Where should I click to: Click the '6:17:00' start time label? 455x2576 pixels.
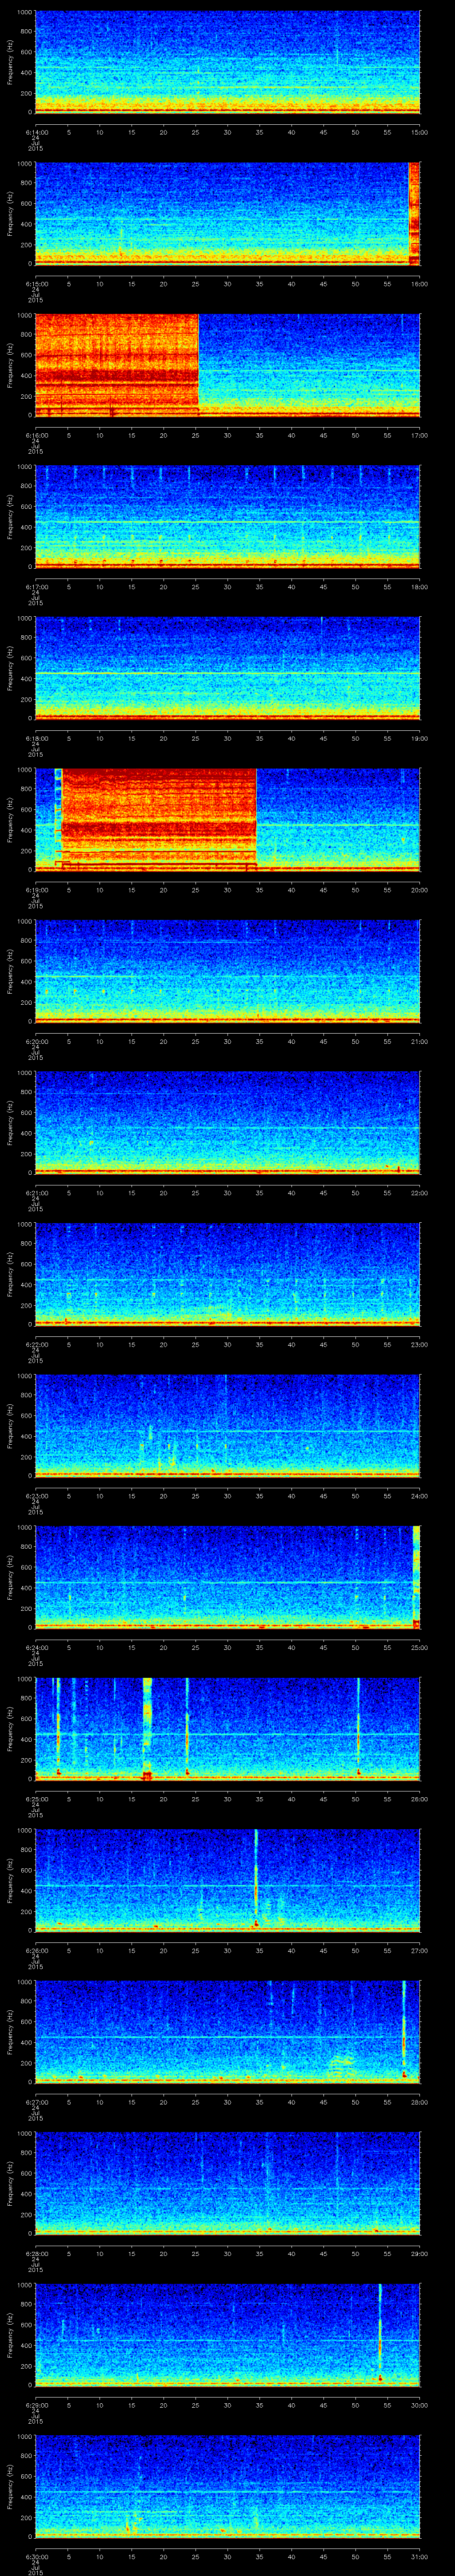[36, 587]
